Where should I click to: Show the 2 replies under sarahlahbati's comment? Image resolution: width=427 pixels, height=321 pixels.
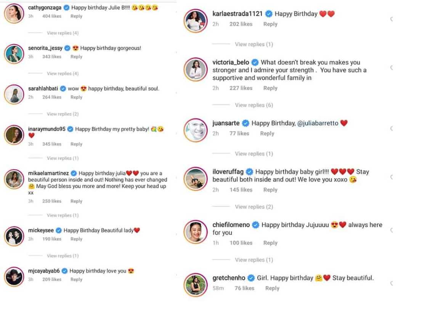click(x=63, y=114)
